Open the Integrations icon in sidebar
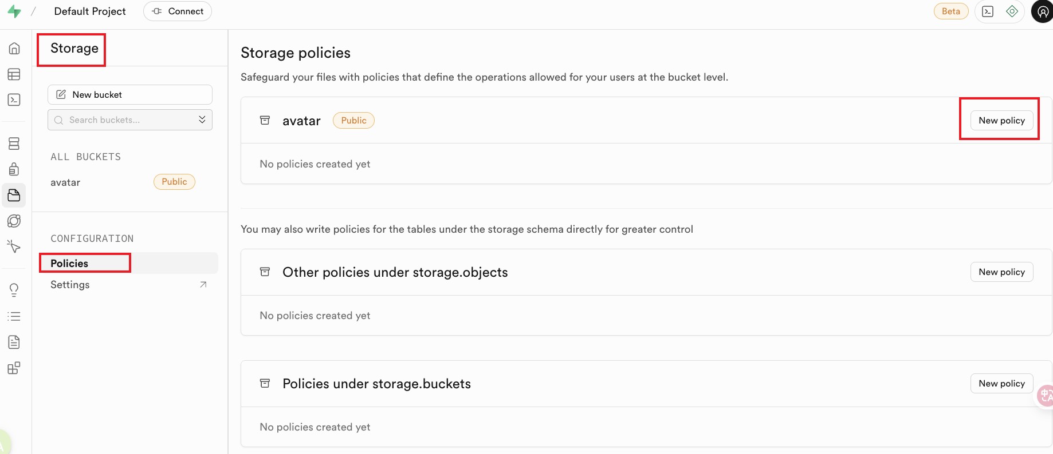1053x454 pixels. click(x=14, y=368)
